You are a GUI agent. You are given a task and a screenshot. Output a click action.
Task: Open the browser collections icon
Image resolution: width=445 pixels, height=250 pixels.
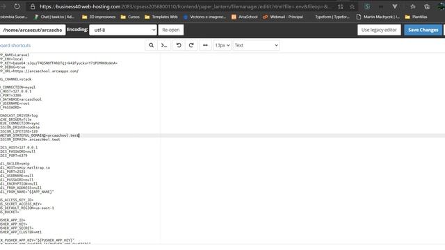click(x=427, y=6)
